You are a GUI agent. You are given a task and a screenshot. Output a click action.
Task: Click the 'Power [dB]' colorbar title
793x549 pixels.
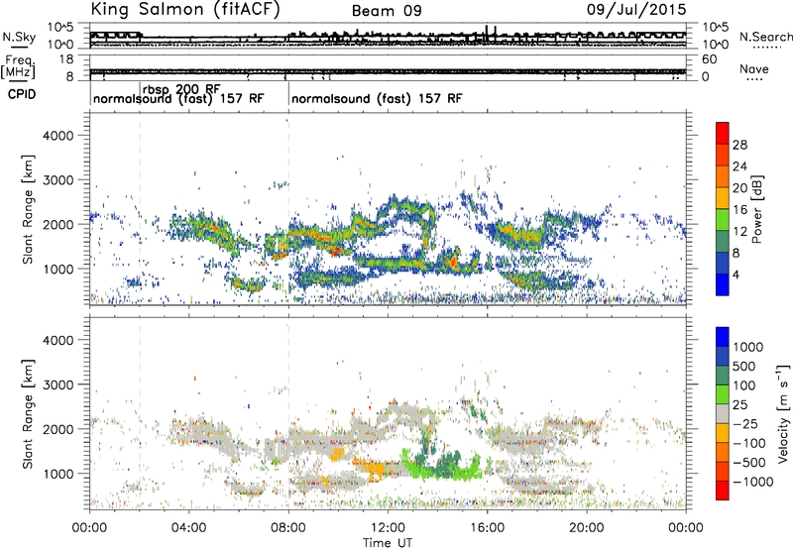(756, 209)
